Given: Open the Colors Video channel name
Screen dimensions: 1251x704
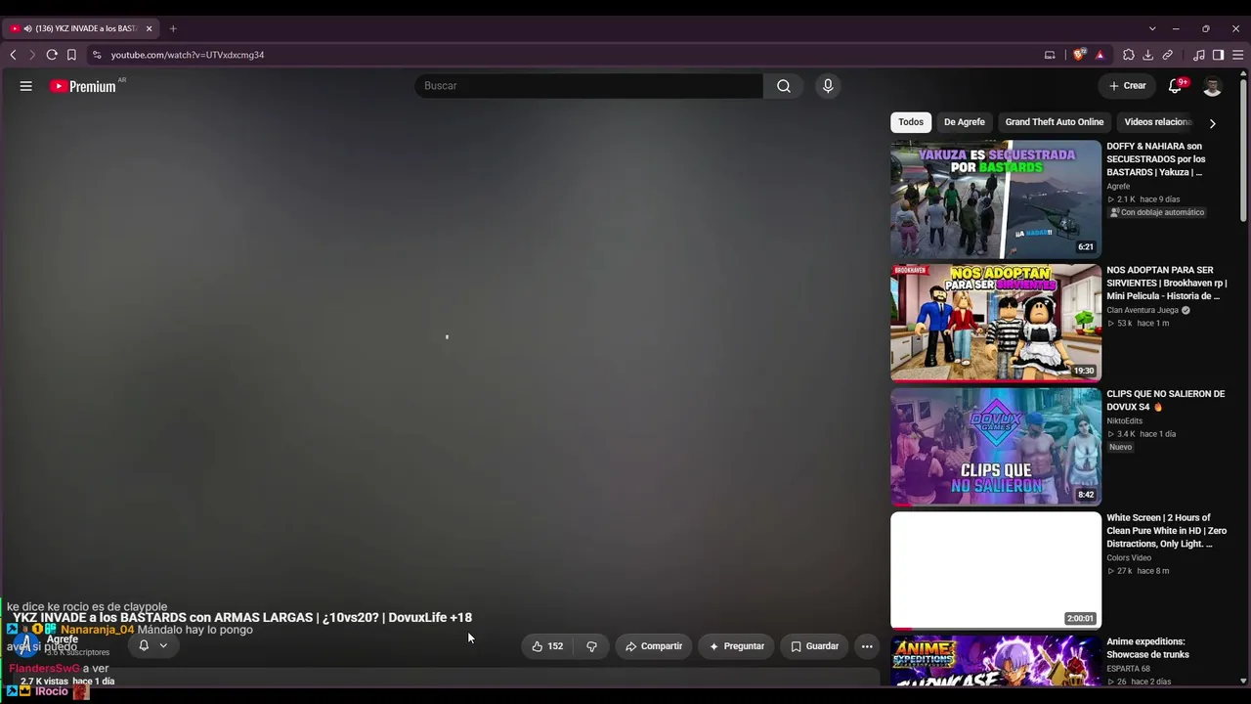Looking at the screenshot, I should pyautogui.click(x=1129, y=557).
